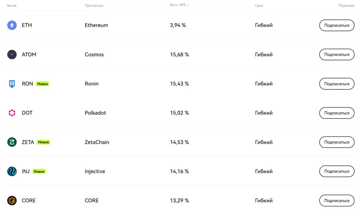Viewport: 363px width, 216px height.
Task: Sort by the APR column arrows
Action: (188, 5)
